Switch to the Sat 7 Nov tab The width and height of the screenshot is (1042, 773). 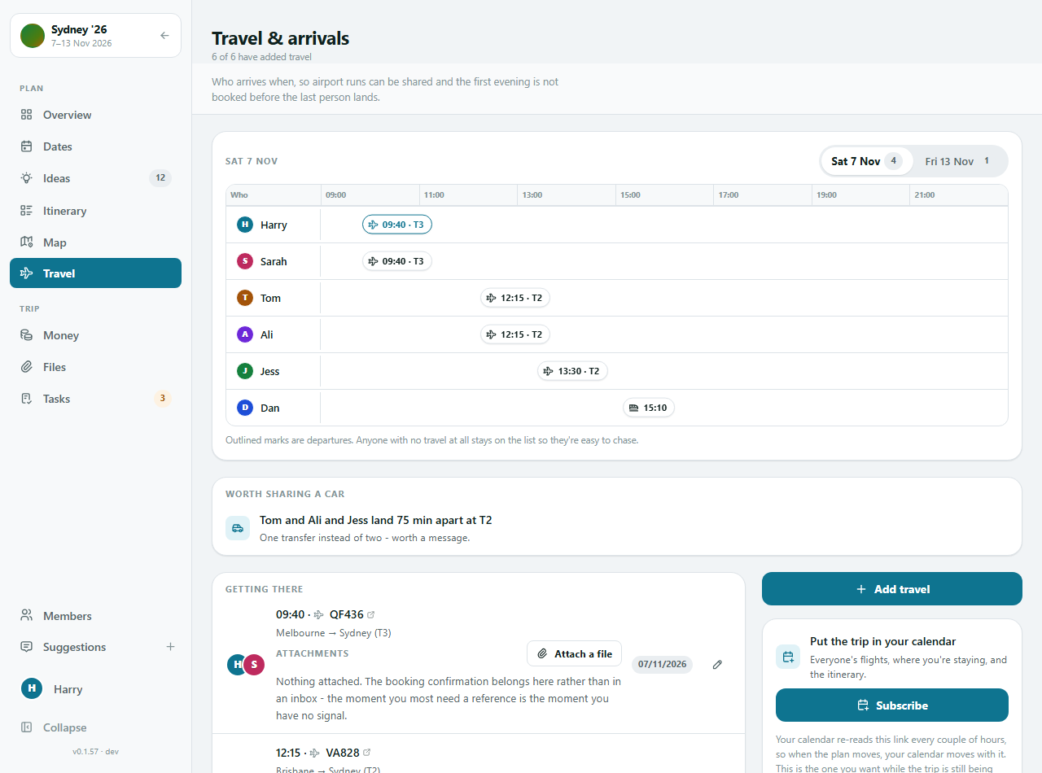[x=866, y=161]
